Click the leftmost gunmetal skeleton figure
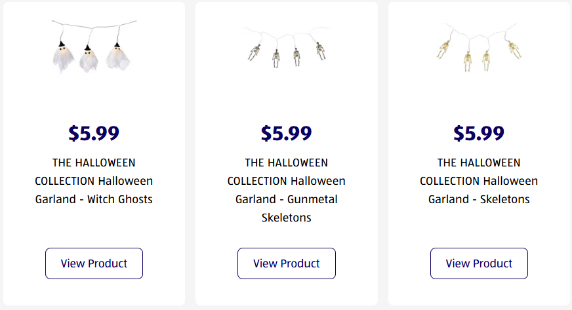Screen dimensions: 572x310 (x=254, y=52)
